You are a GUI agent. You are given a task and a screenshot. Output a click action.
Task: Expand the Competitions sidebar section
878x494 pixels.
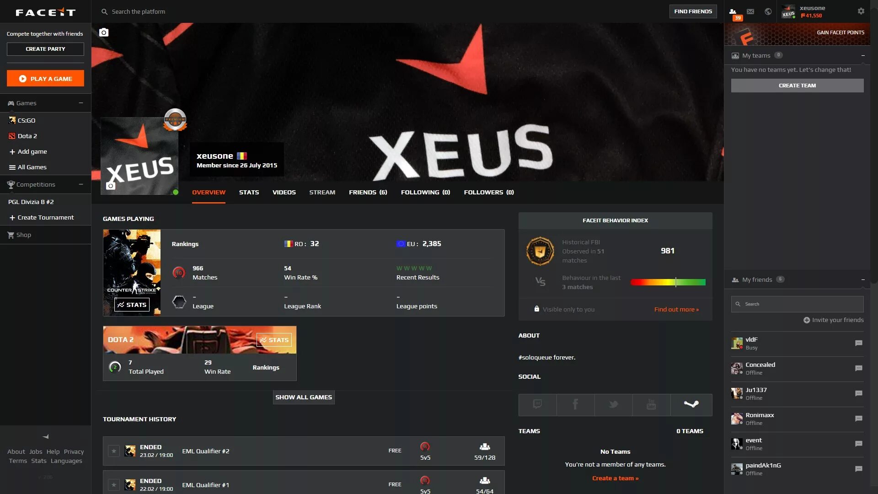pos(81,184)
